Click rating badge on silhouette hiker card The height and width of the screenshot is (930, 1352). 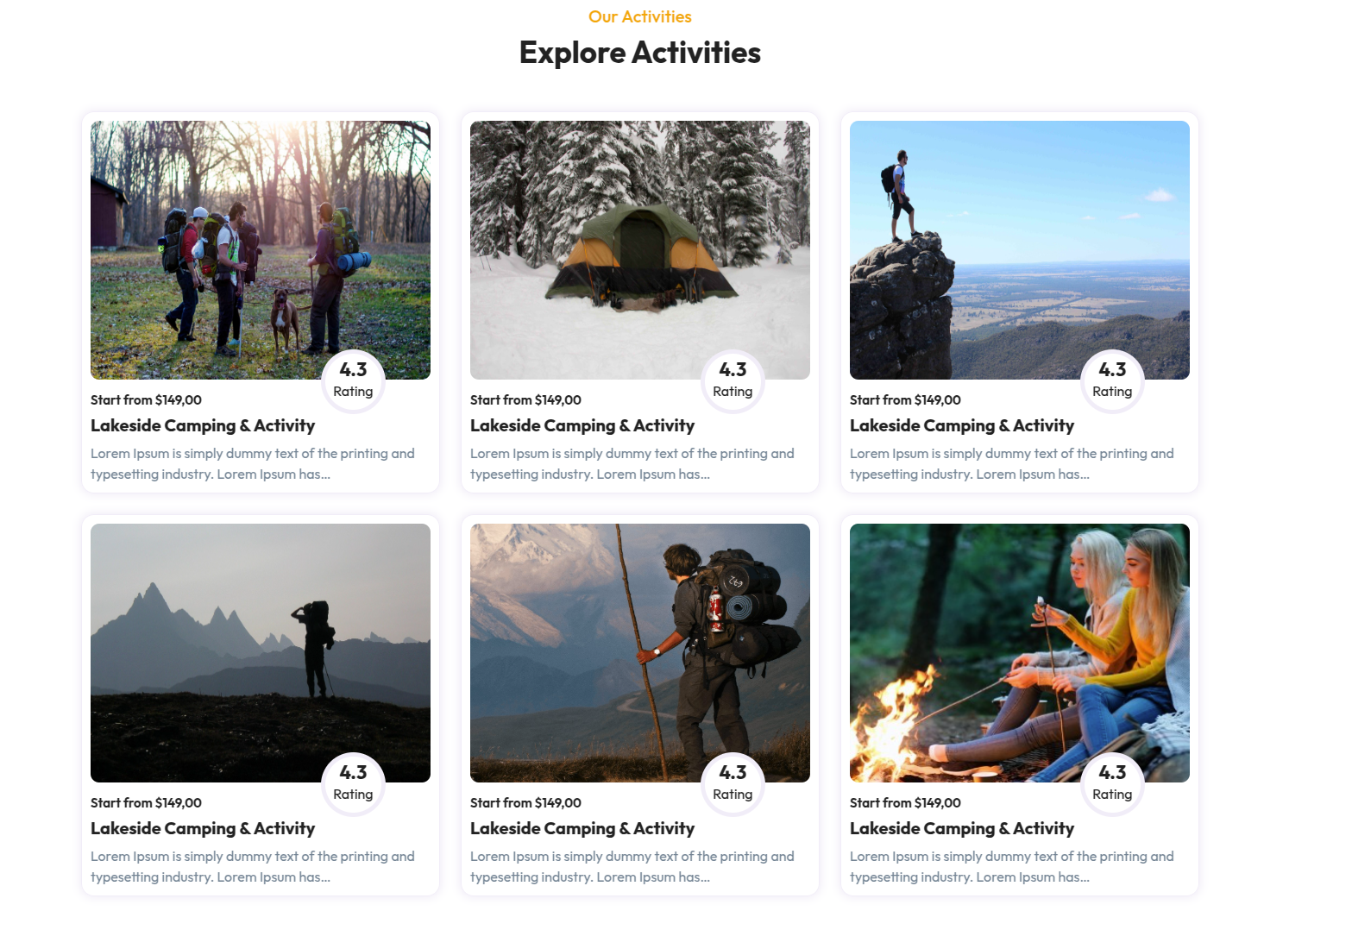coord(353,784)
